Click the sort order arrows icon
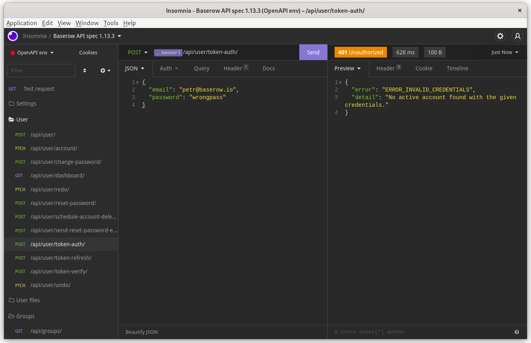The height and width of the screenshot is (343, 531). point(85,70)
